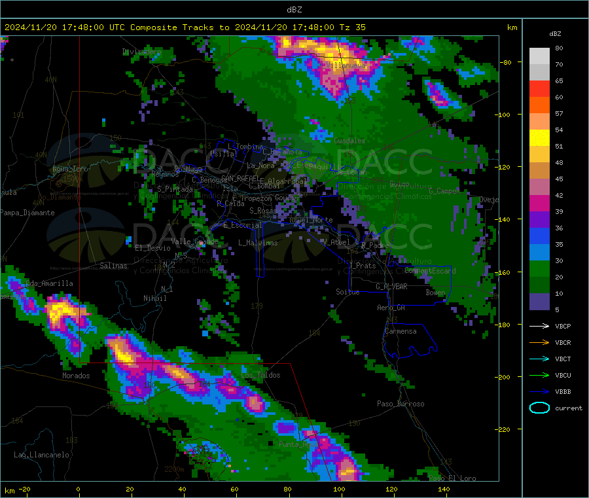This screenshot has width=589, height=498.
Task: Click the Valle_Grande label
Action: [x=194, y=241]
